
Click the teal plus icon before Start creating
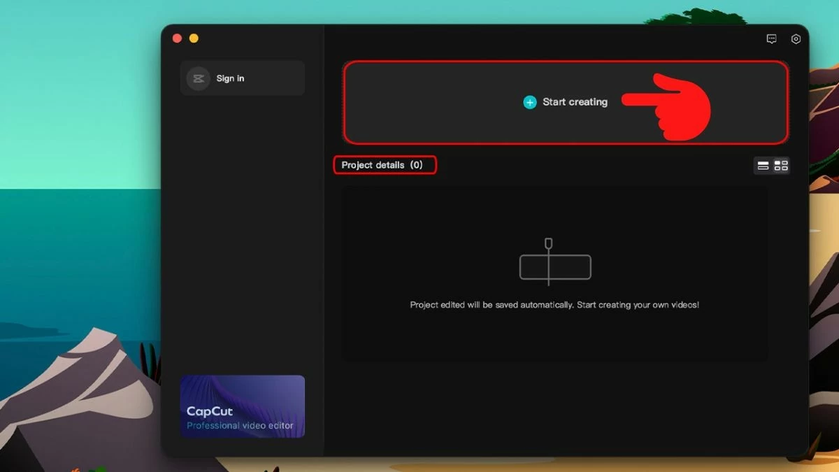530,102
